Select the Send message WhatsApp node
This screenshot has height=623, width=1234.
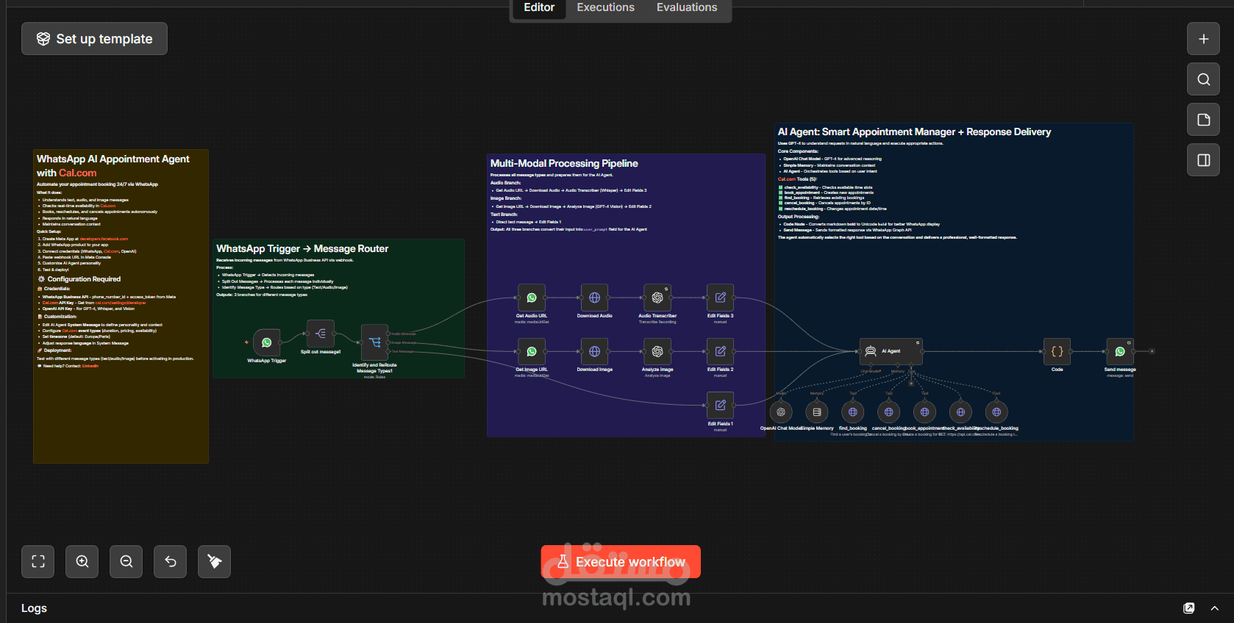(x=1120, y=351)
